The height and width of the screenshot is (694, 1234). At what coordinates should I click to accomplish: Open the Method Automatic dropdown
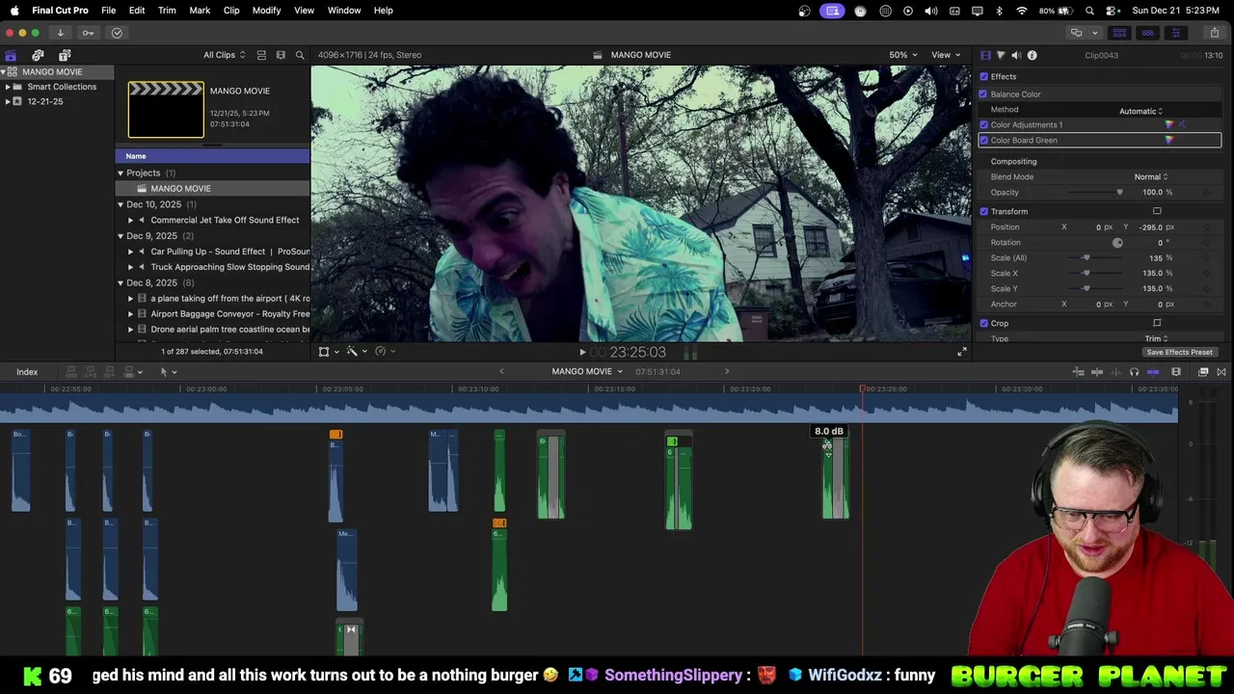1140,111
